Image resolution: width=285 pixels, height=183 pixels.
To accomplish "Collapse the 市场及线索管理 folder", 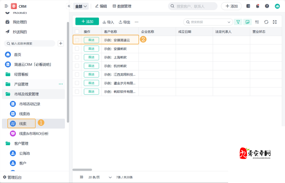I will pyautogui.click(x=33, y=94).
